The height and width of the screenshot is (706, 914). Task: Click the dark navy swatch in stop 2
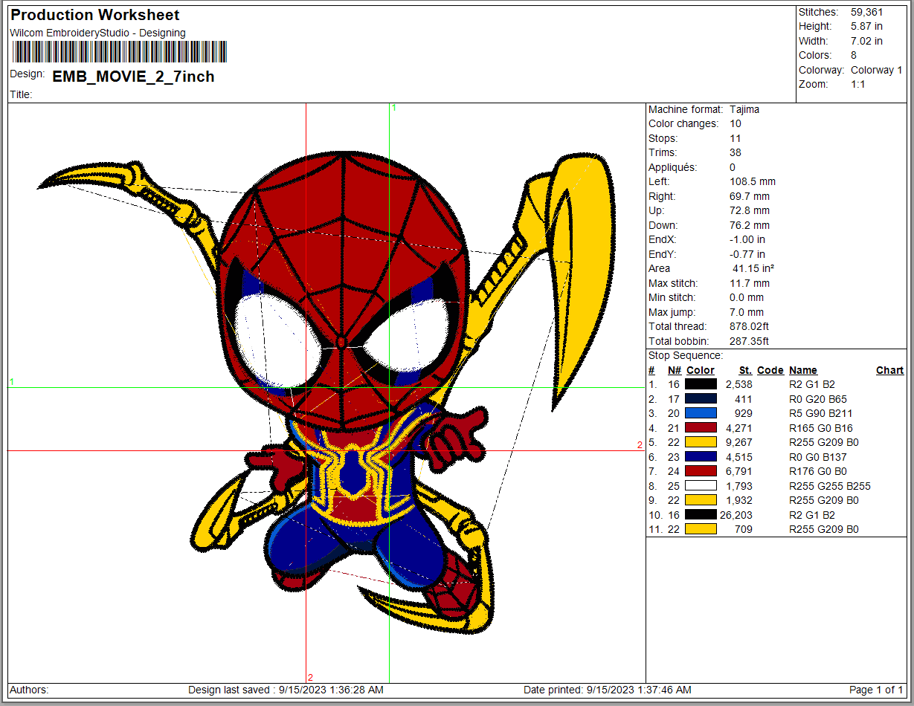[701, 399]
